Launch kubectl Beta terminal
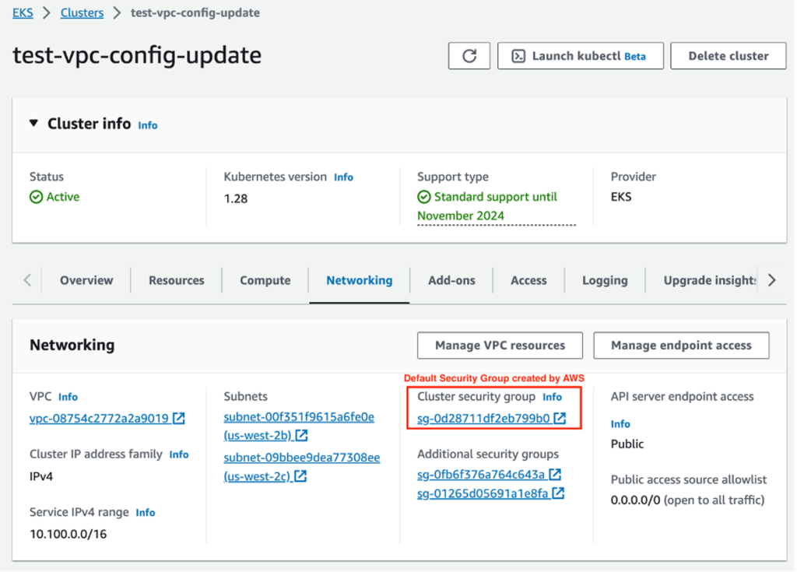Screen dimensions: 797x572 (580, 55)
